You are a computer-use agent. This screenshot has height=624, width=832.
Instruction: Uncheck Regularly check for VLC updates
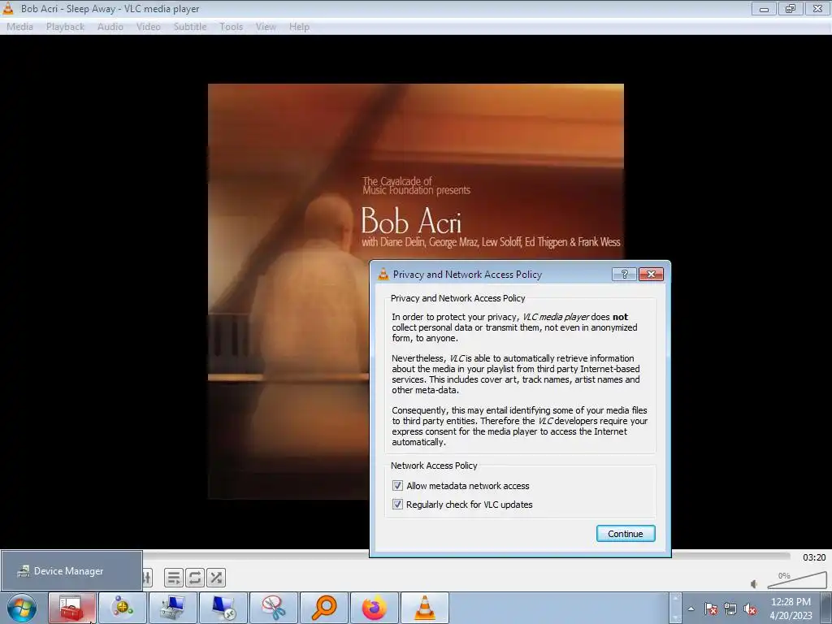[x=397, y=504]
